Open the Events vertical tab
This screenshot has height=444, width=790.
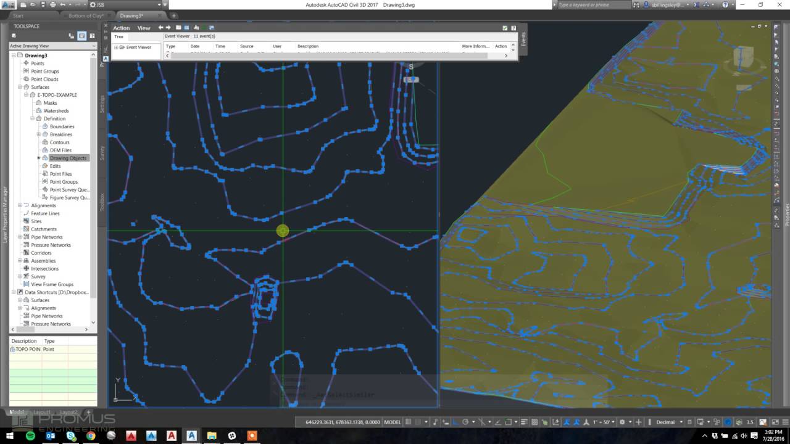pyautogui.click(x=523, y=39)
